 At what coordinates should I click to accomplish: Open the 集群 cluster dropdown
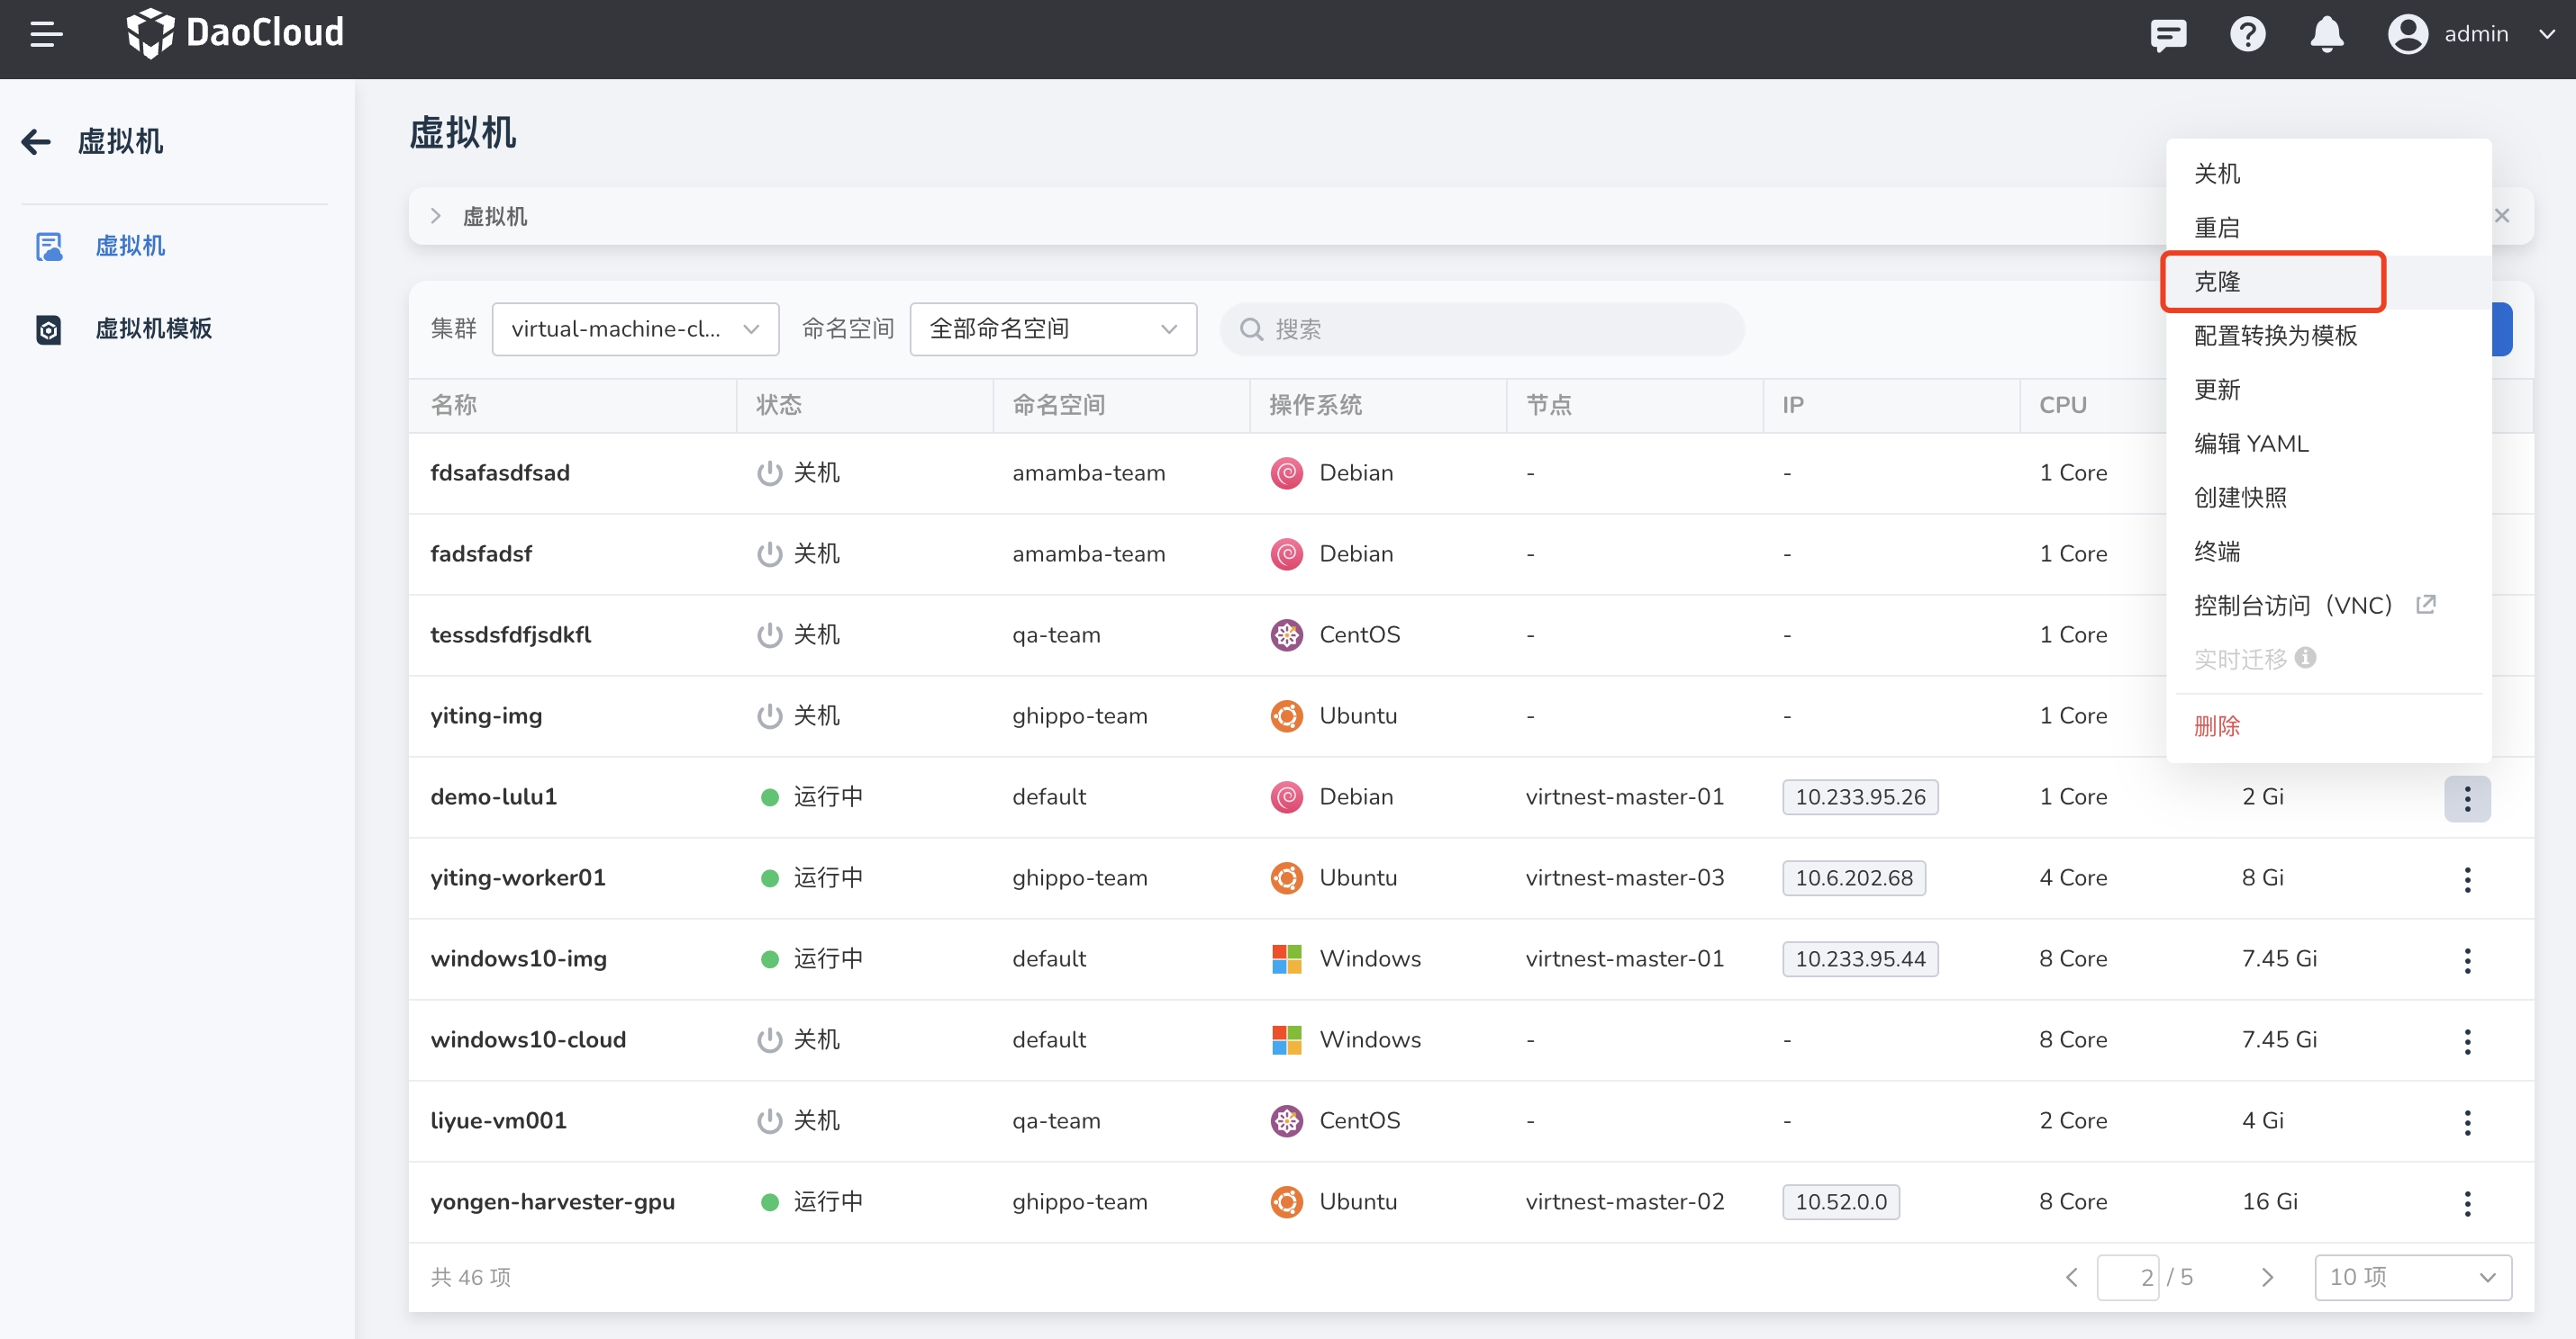coord(635,328)
